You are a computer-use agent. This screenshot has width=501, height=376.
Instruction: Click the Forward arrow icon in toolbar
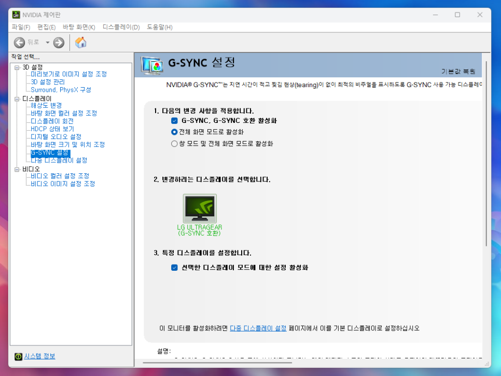point(59,43)
